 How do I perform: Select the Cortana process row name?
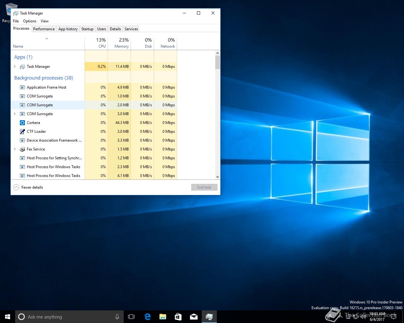(33, 123)
